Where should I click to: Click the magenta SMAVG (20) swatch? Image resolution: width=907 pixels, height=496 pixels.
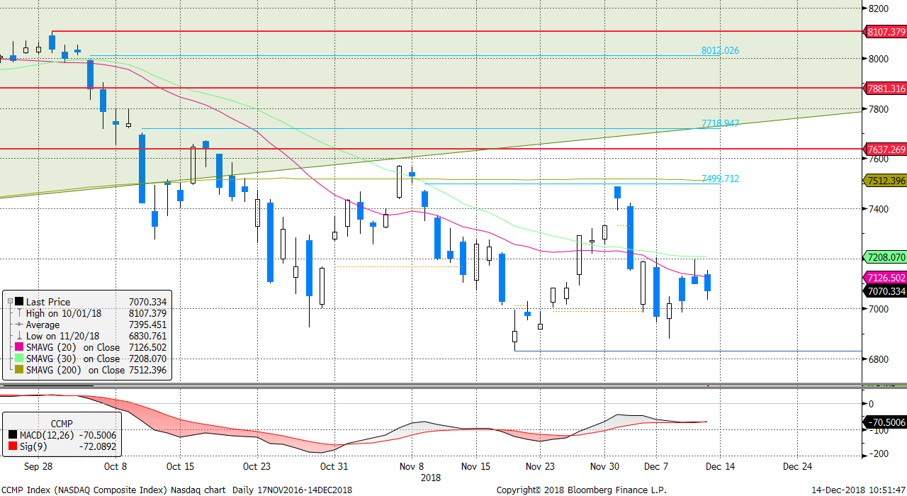(18, 347)
